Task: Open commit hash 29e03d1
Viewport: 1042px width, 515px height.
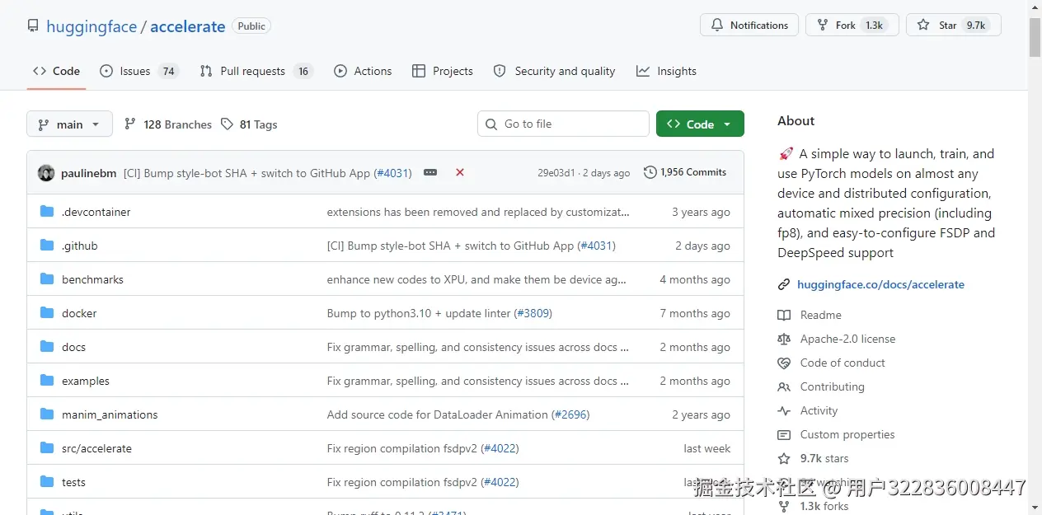Action: click(x=556, y=173)
